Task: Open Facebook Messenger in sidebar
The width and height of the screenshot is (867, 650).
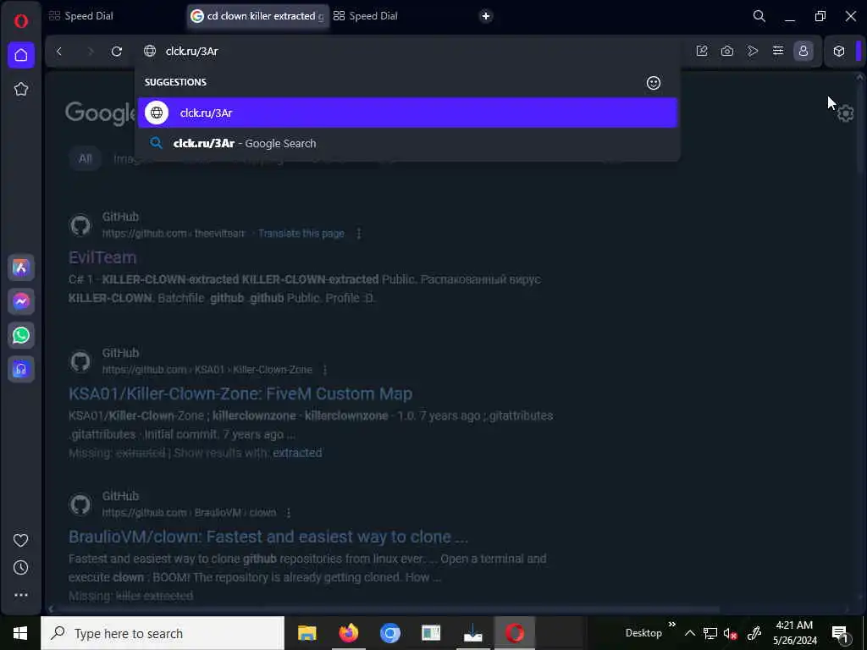Action: point(21,302)
